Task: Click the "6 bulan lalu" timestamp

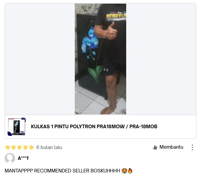Action: [49, 147]
